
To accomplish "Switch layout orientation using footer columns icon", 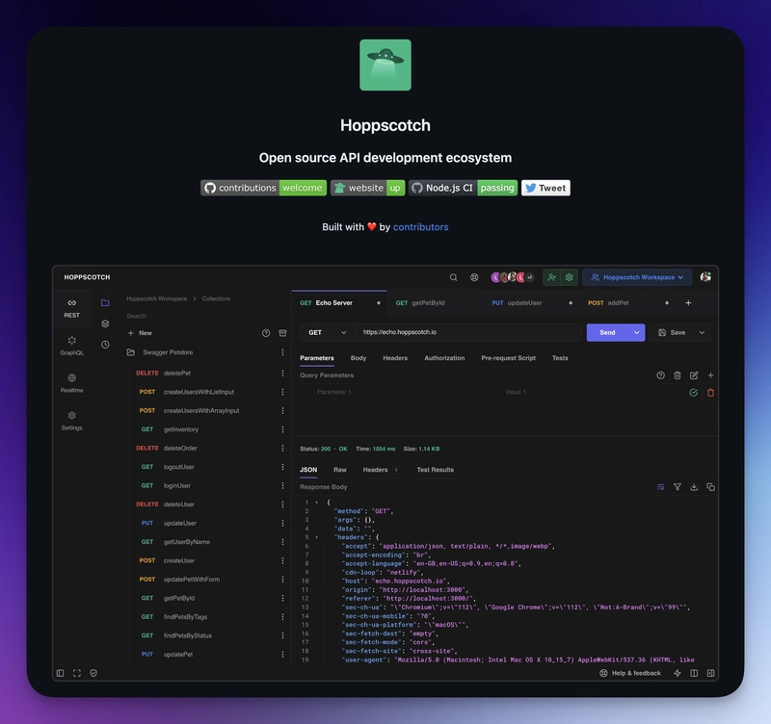I will click(x=694, y=673).
